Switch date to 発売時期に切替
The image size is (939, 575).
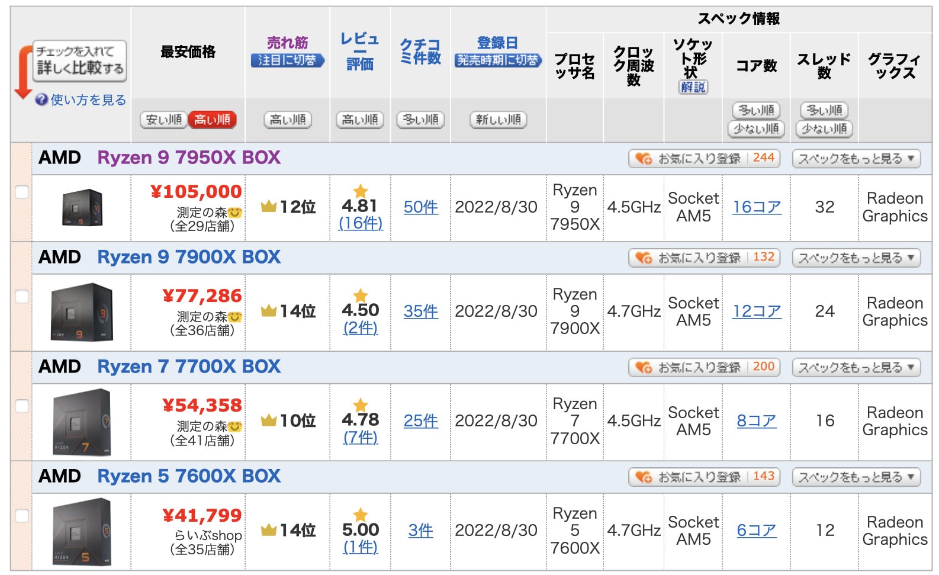coord(498,60)
